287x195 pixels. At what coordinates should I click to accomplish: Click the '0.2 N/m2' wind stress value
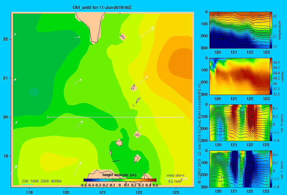pyautogui.click(x=175, y=181)
